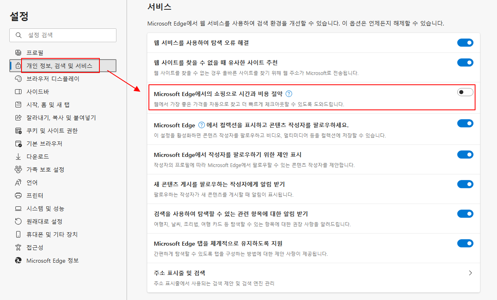Click the default browser icon
This screenshot has height=300, width=497.
click(18, 144)
